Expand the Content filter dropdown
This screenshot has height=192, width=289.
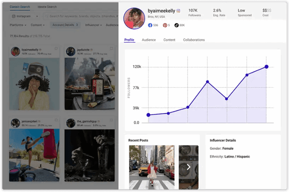(x=37, y=25)
